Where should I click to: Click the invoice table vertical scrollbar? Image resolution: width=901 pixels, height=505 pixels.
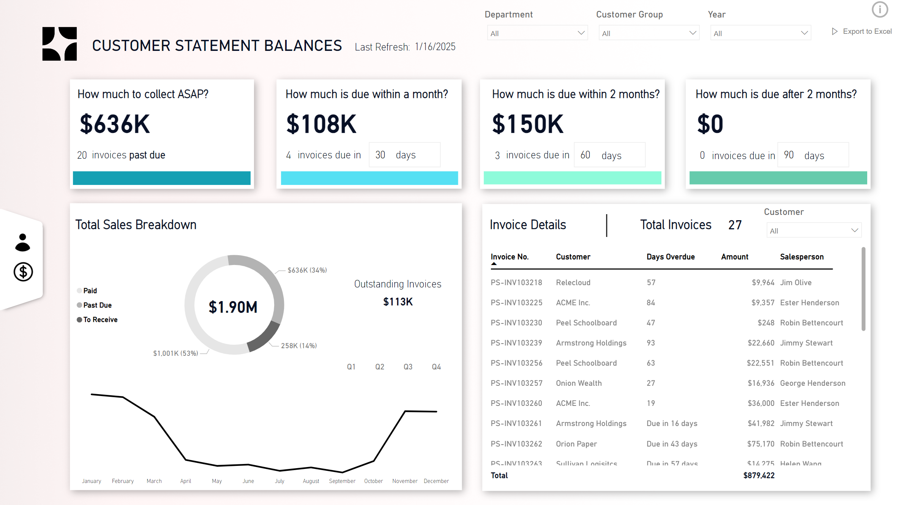point(863,289)
